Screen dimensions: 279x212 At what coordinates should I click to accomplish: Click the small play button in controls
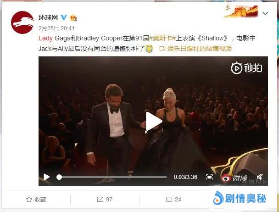click(x=47, y=177)
